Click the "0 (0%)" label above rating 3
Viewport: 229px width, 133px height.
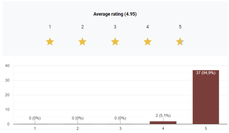(120, 118)
